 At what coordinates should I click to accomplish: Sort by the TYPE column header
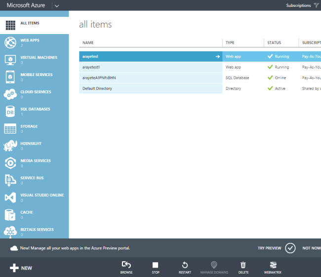(230, 42)
